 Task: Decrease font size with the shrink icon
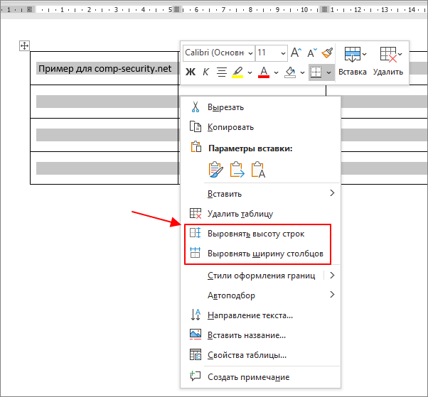click(x=312, y=53)
